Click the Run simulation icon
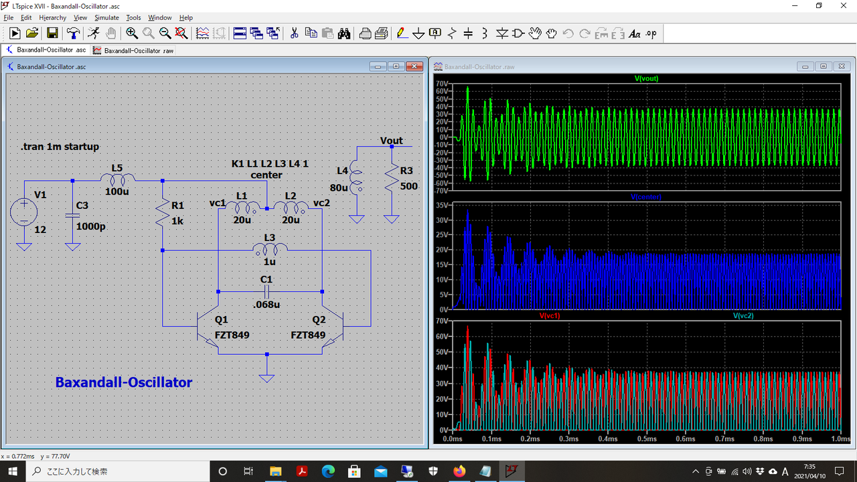 (94, 33)
